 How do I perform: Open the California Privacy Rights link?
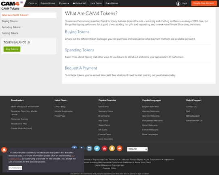coord(132,159)
